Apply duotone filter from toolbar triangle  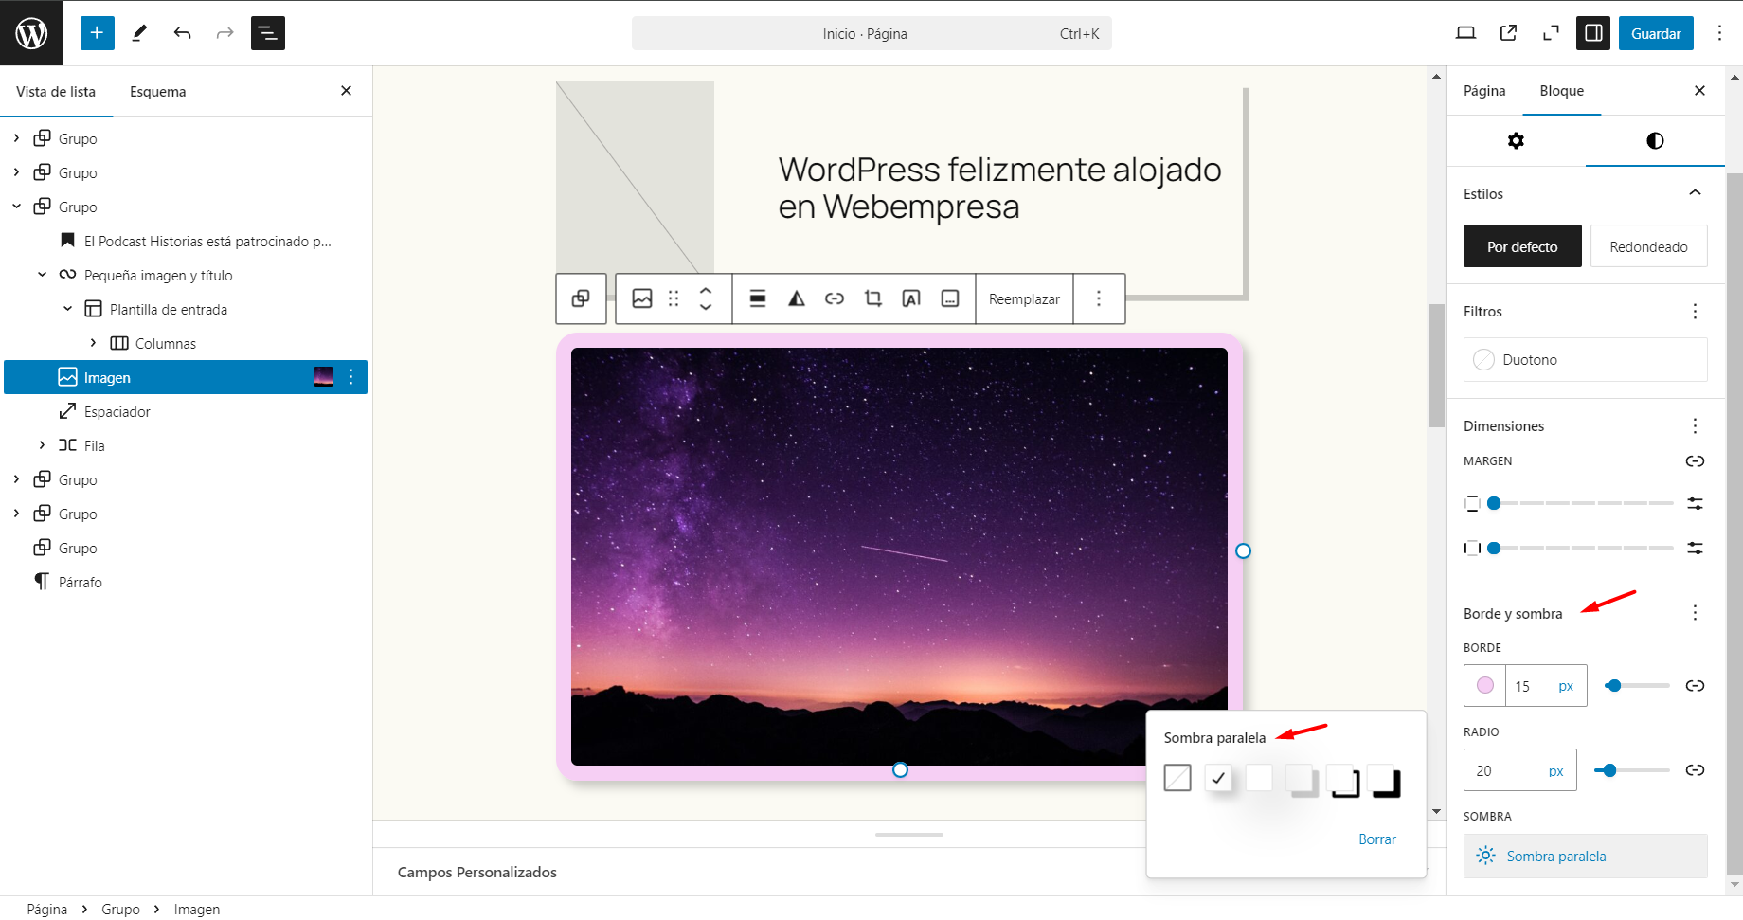click(x=797, y=299)
